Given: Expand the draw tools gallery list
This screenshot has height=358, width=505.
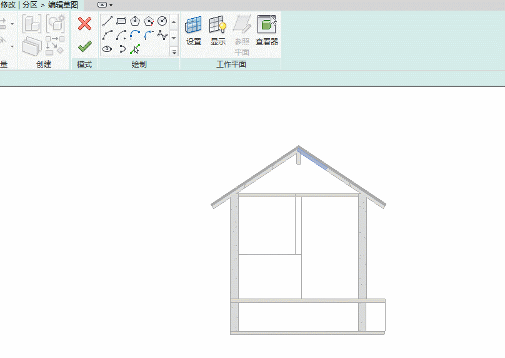Looking at the screenshot, I should pyautogui.click(x=174, y=52).
